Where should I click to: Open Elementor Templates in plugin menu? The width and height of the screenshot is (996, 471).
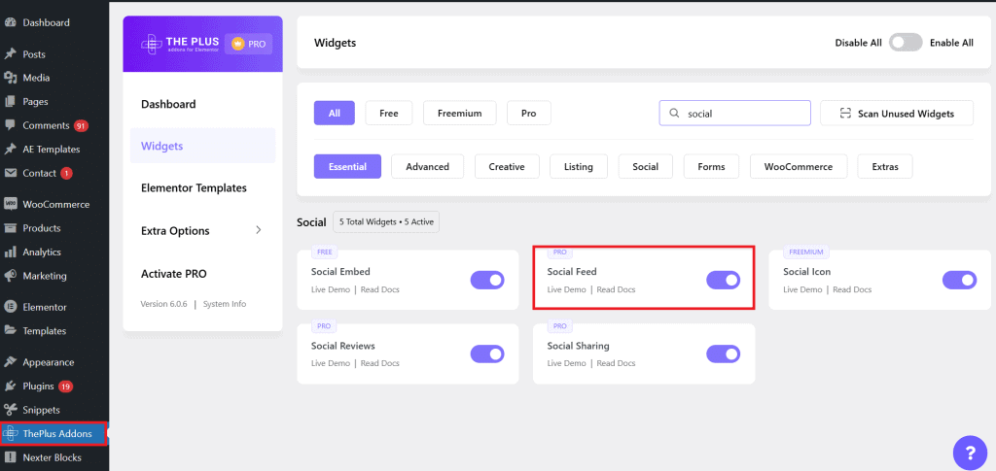[x=194, y=188]
